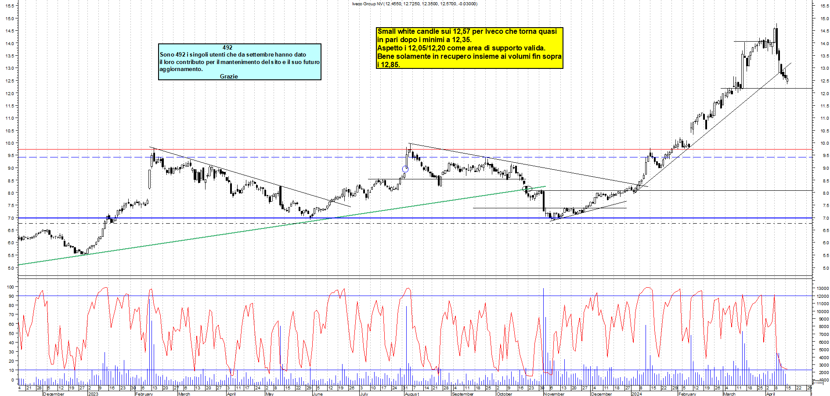Click the Iveco Group NV chart title
The height and width of the screenshot is (396, 830).
click(415, 4)
